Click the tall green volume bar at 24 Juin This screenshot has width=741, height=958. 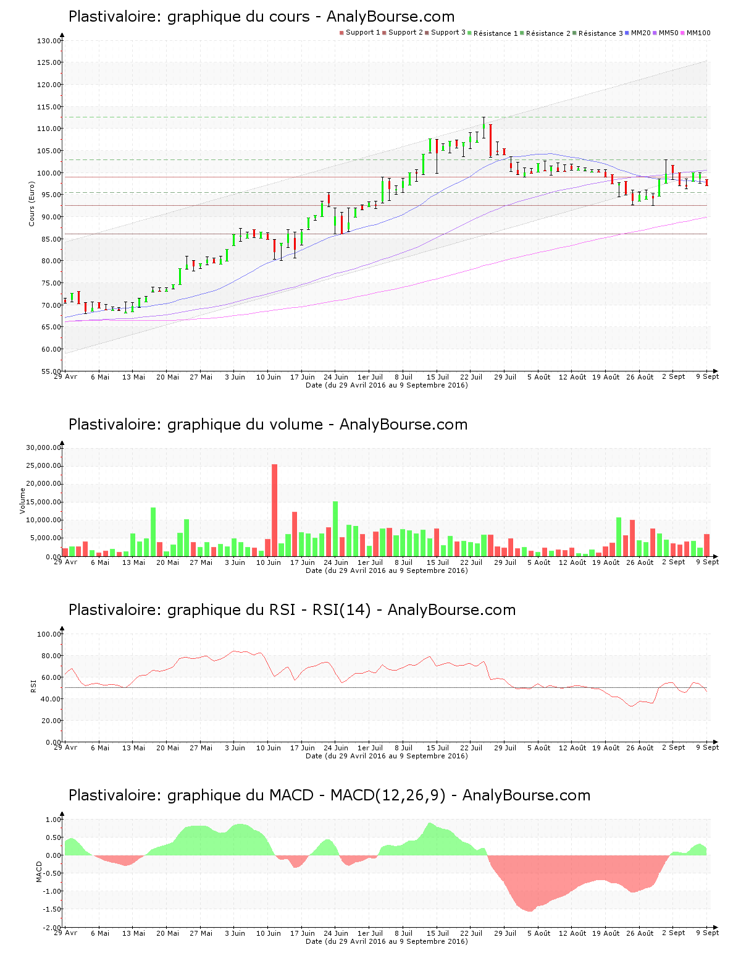(335, 529)
